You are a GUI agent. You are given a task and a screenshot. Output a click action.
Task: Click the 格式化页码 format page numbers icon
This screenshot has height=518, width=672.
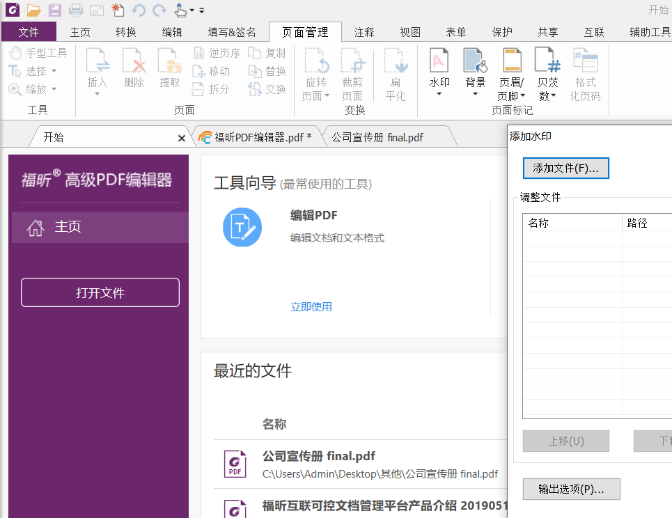pyautogui.click(x=585, y=61)
